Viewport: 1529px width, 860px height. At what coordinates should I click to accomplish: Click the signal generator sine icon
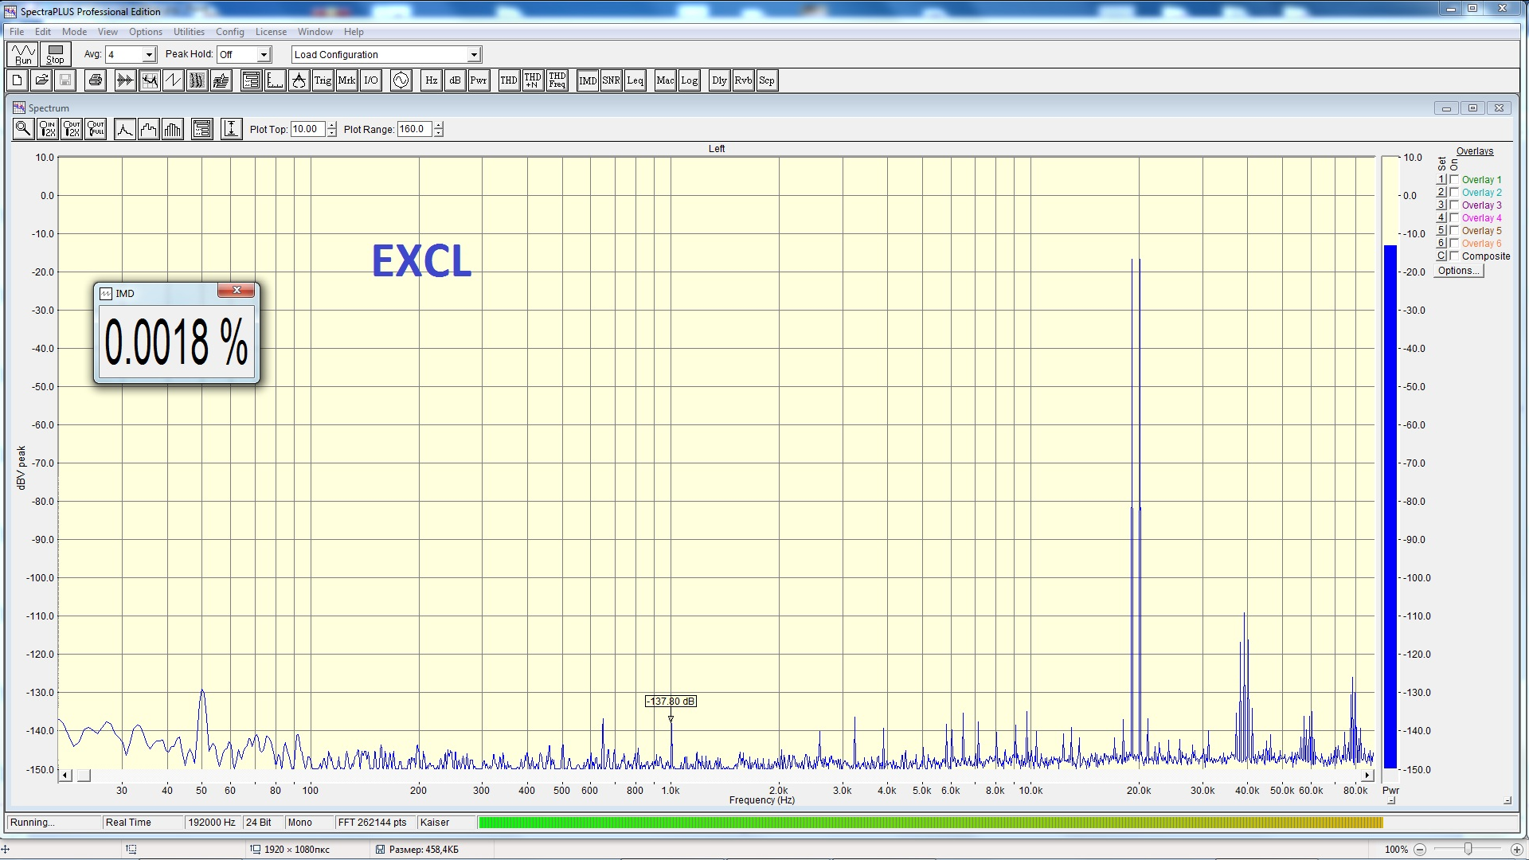click(401, 80)
